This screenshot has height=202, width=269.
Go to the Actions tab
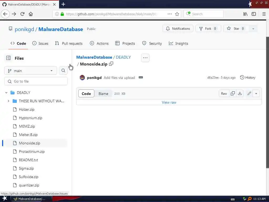coord(99,43)
